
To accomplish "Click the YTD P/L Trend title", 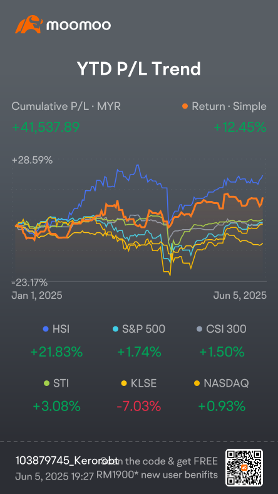I will [x=139, y=68].
